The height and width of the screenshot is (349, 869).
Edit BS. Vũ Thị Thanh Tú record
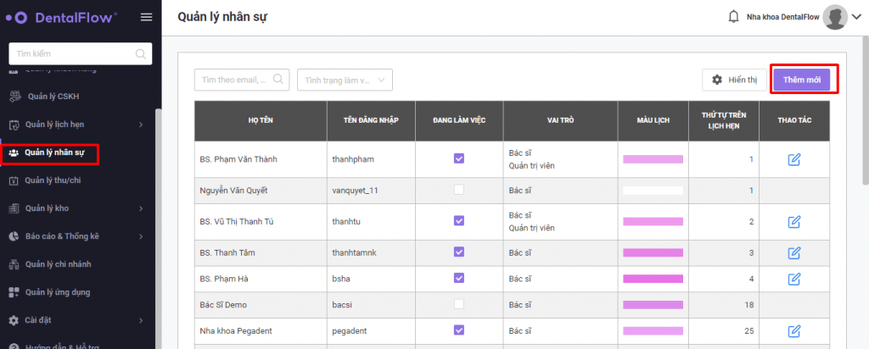coord(794,222)
